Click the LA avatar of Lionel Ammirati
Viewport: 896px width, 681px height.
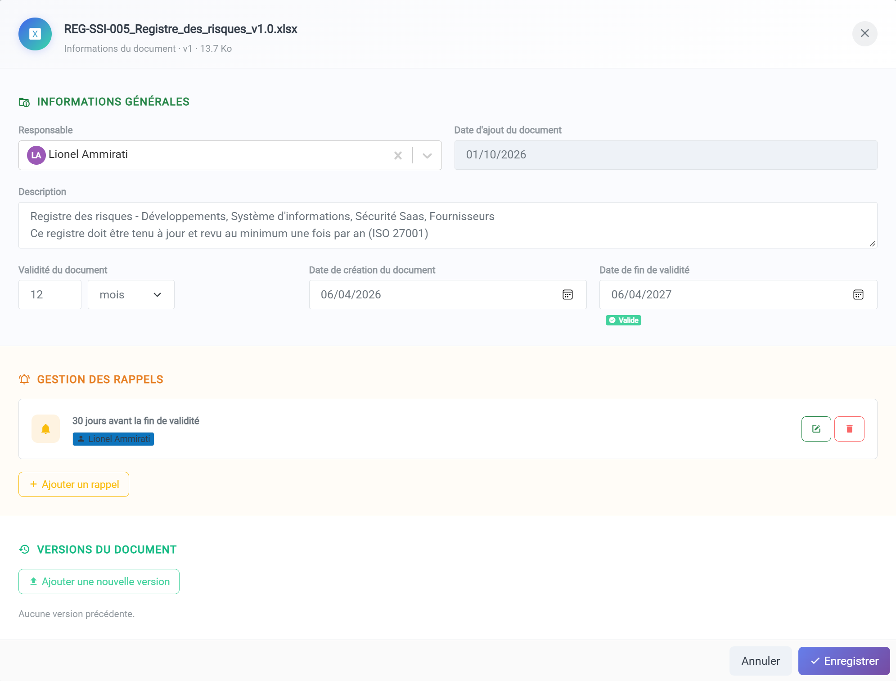click(x=36, y=155)
